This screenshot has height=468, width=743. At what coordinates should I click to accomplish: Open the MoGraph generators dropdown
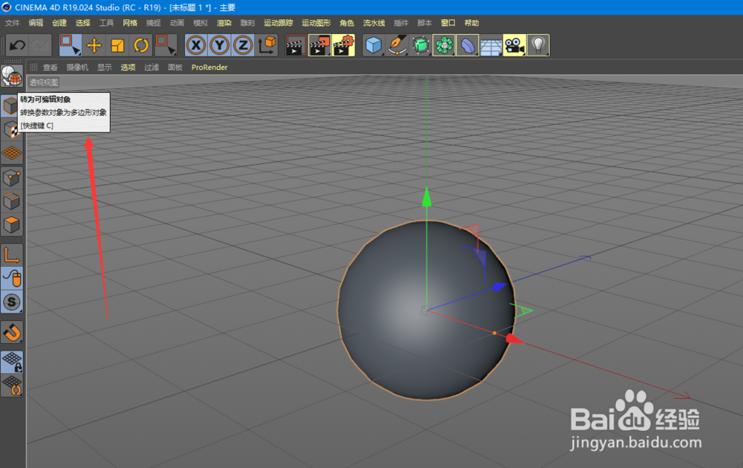444,45
